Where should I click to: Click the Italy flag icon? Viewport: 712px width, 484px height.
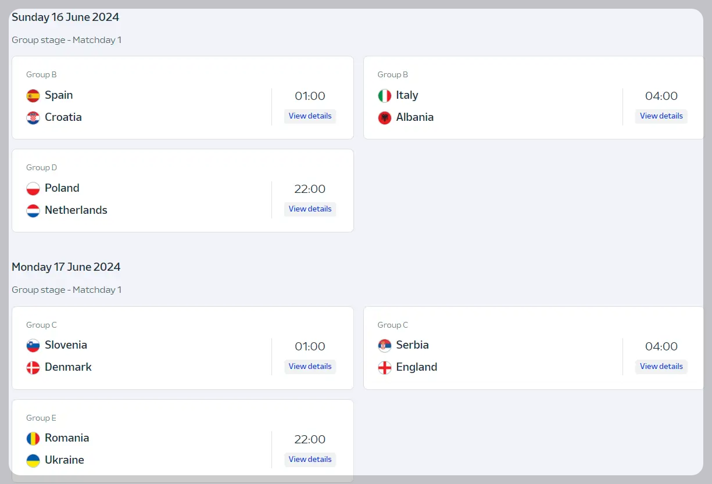[x=385, y=96]
